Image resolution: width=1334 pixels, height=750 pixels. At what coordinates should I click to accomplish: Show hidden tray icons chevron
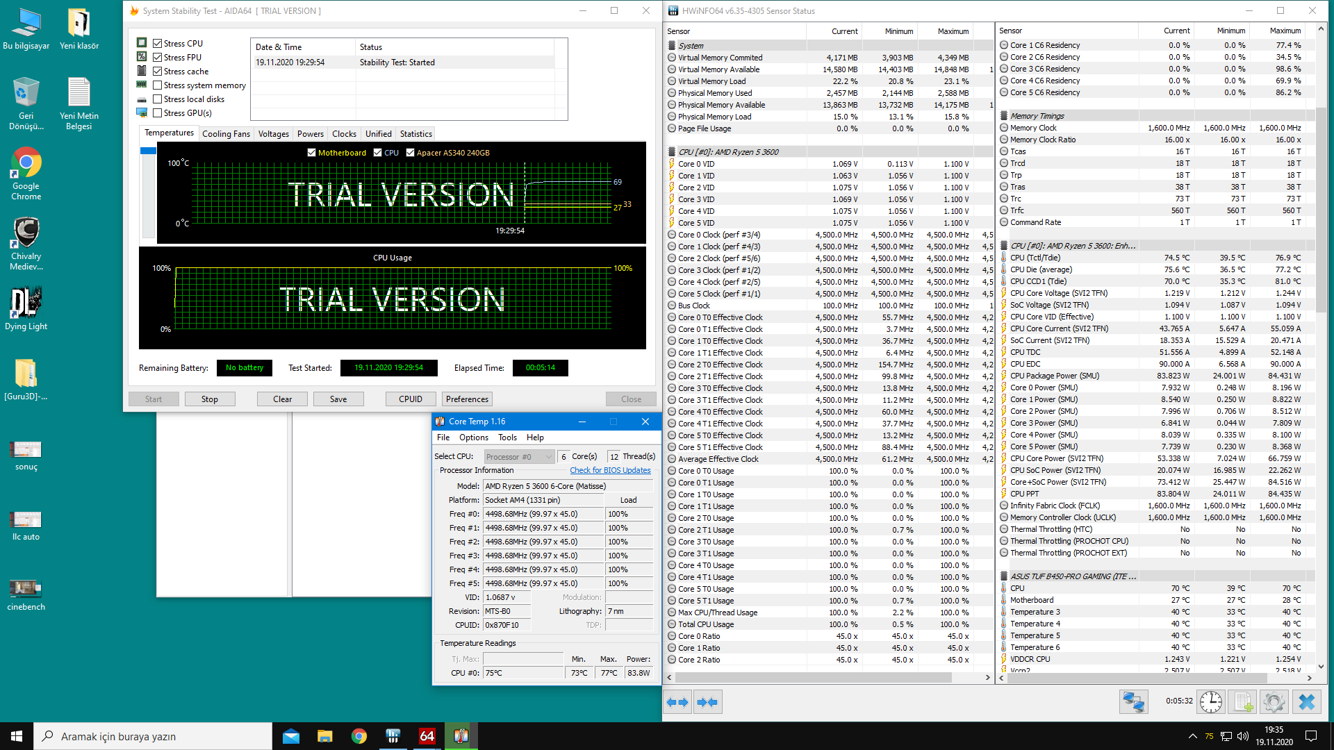[1193, 736]
